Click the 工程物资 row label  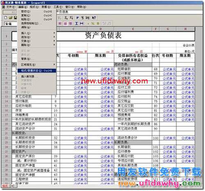(22, 179)
